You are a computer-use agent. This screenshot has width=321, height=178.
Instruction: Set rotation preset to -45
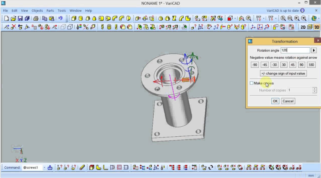coord(265,65)
